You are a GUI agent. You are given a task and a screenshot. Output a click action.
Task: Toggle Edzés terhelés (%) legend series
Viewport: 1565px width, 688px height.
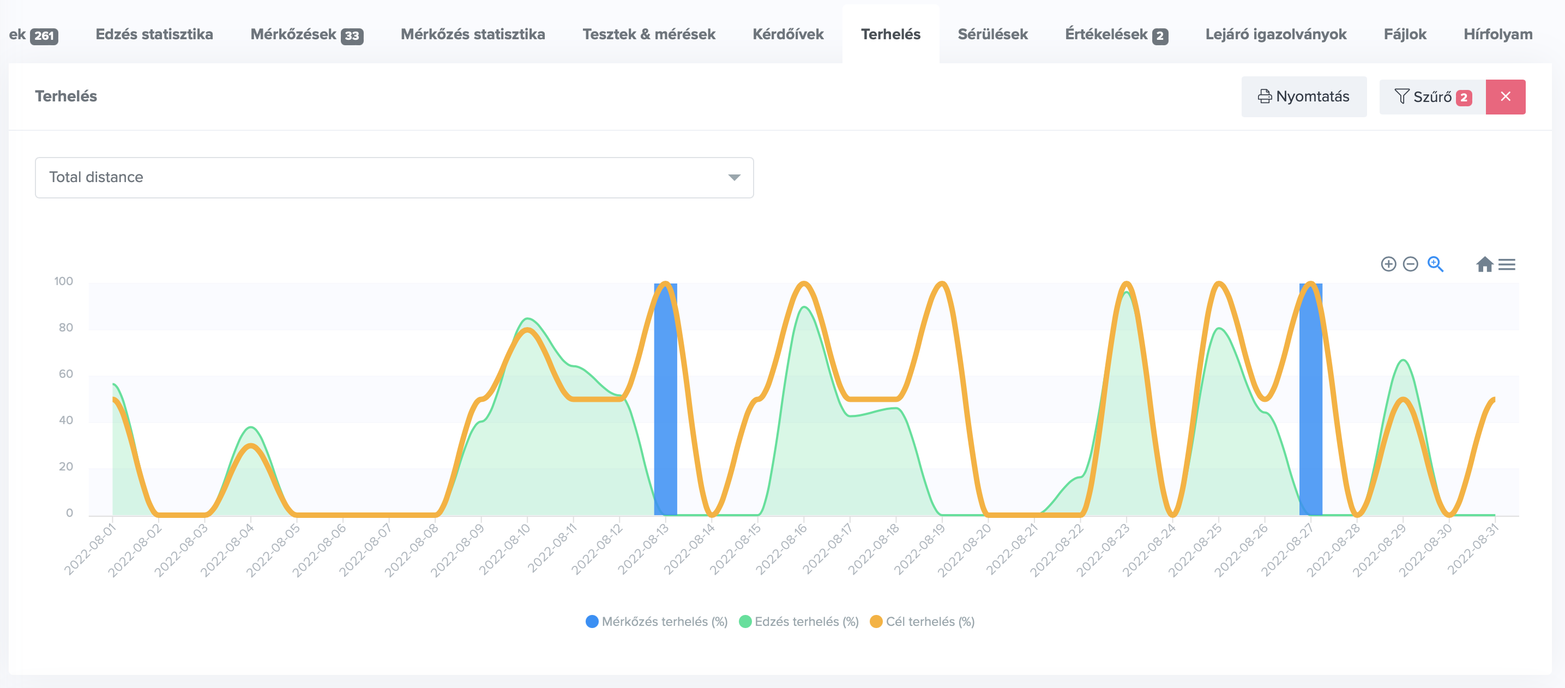click(x=798, y=621)
